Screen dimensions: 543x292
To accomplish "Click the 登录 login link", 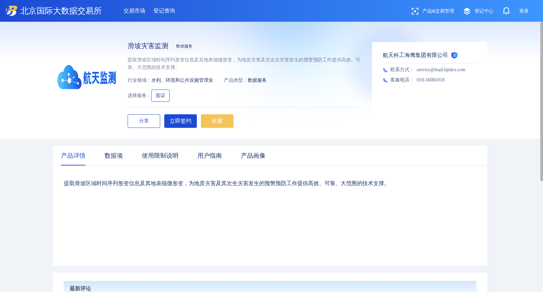I will tap(524, 11).
